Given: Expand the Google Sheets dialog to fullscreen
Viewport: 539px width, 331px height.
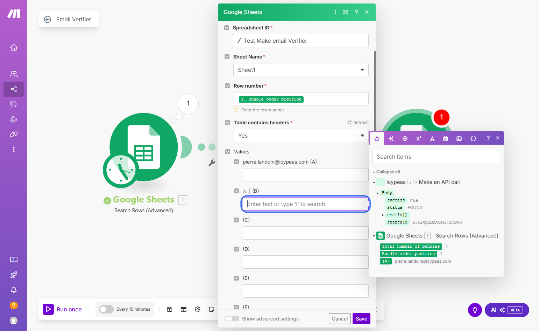Looking at the screenshot, I should tap(346, 12).
